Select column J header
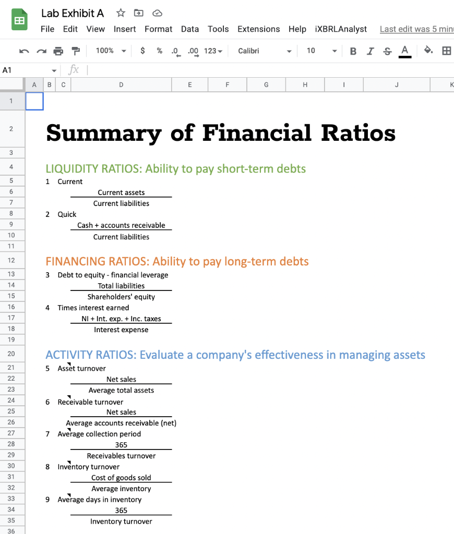This screenshot has height=534, width=454. 397,85
